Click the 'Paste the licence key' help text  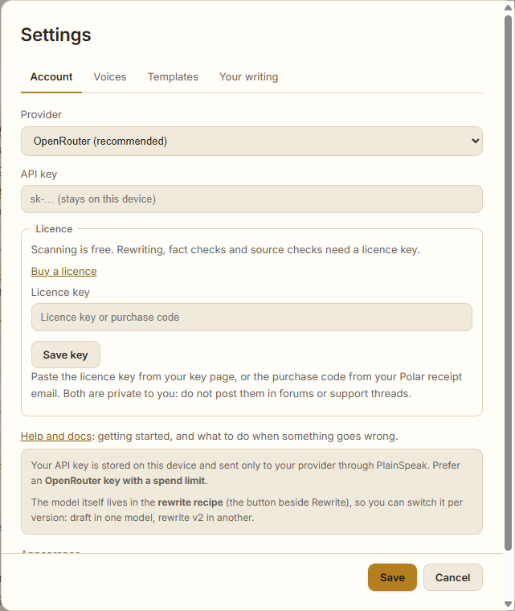tap(247, 385)
